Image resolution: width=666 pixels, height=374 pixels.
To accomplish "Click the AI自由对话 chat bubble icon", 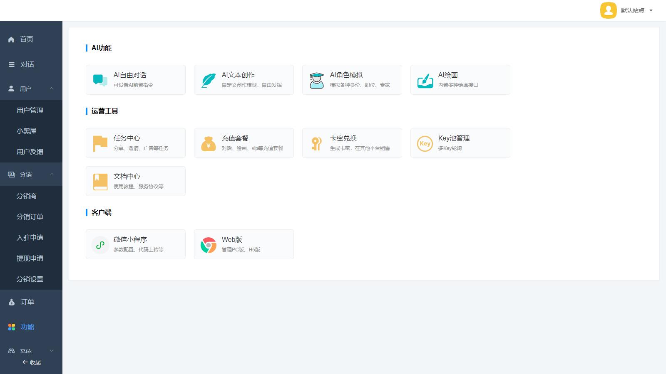I will [x=100, y=80].
